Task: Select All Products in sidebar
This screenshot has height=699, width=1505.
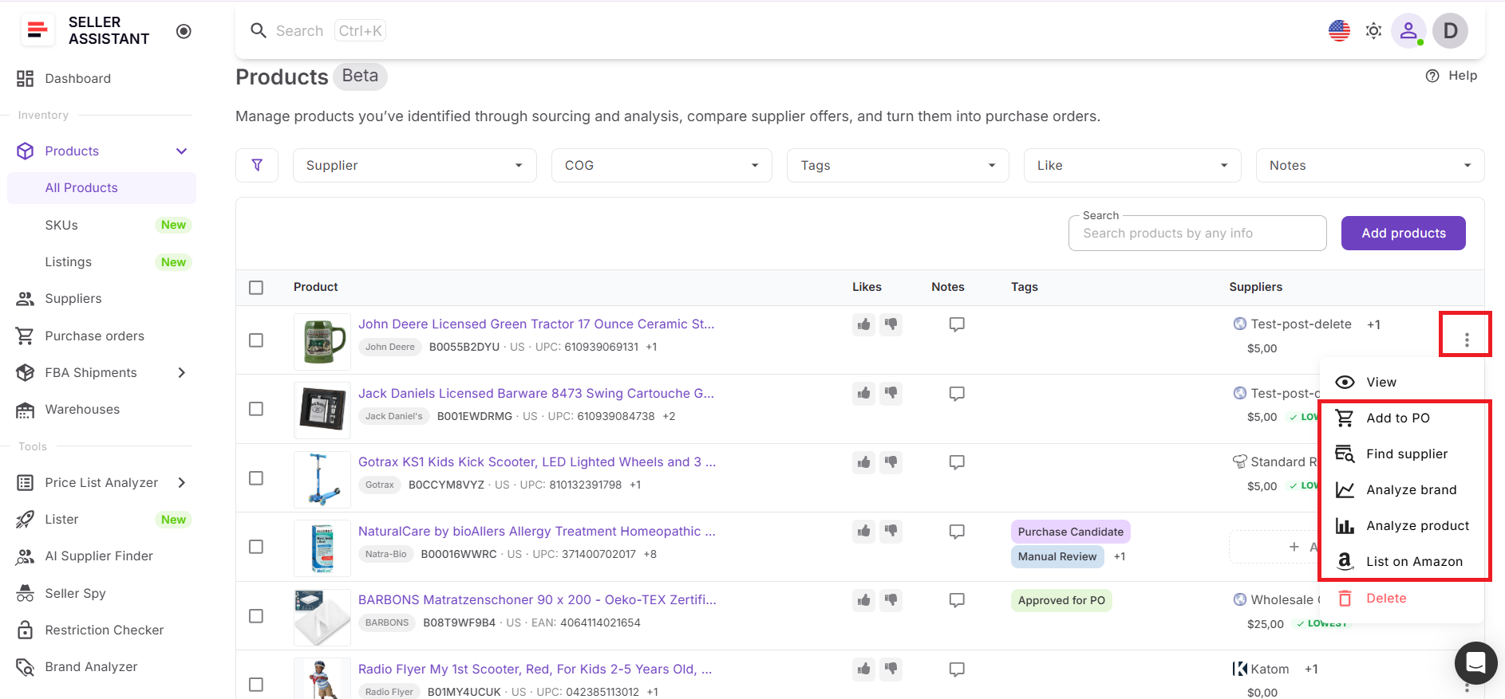Action: [102, 188]
